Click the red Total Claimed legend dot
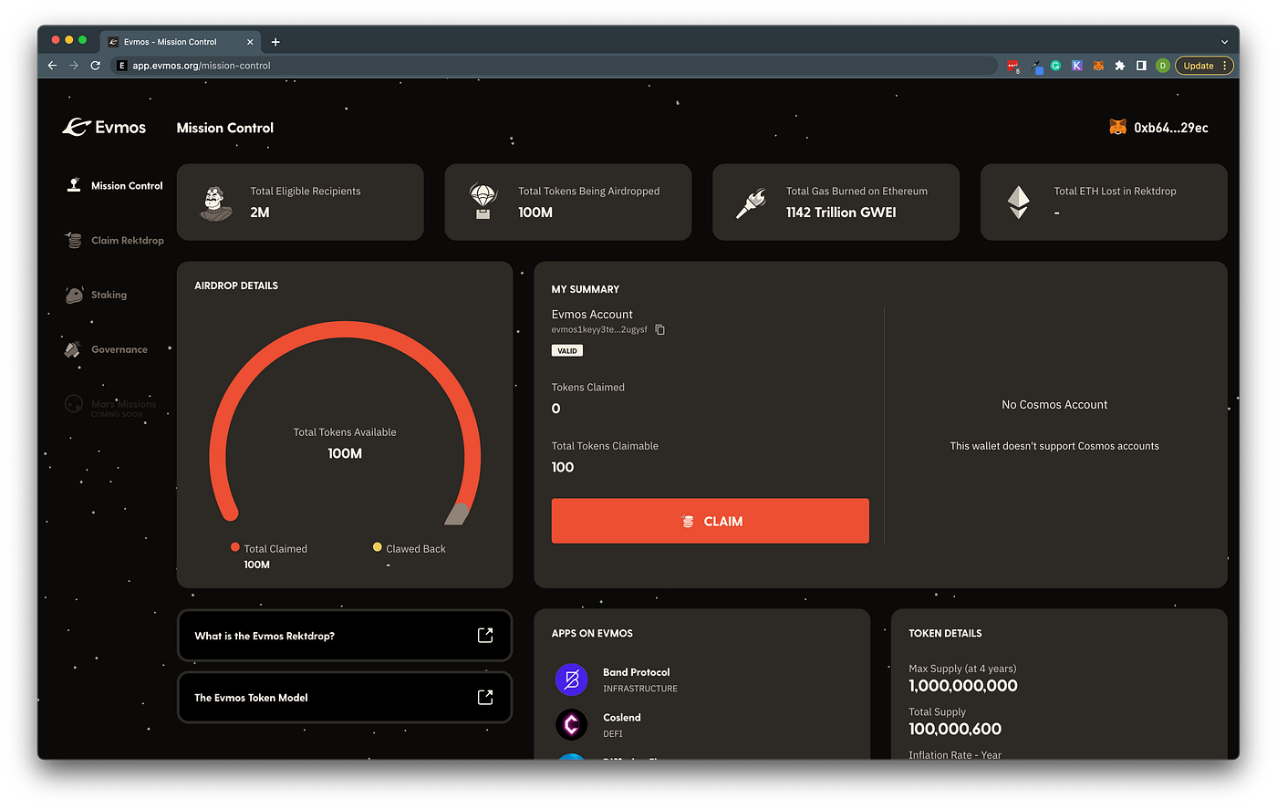Viewport: 1277px width, 809px height. 235,547
